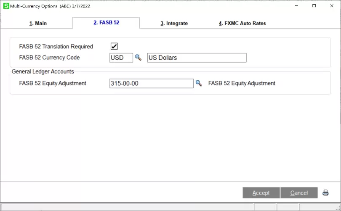Click the green Sage icon in title bar
The width and height of the screenshot is (341, 211).
[x=6, y=6]
